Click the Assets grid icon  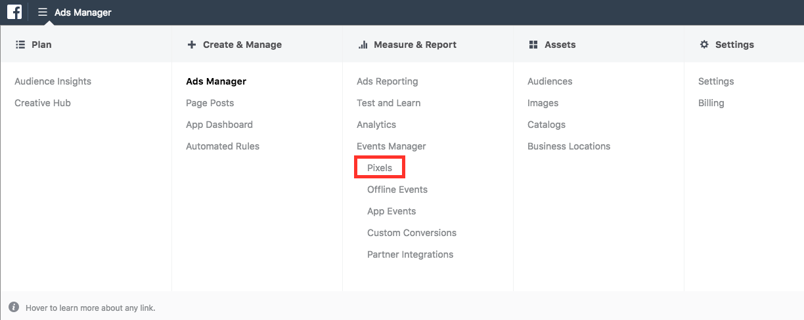click(533, 45)
